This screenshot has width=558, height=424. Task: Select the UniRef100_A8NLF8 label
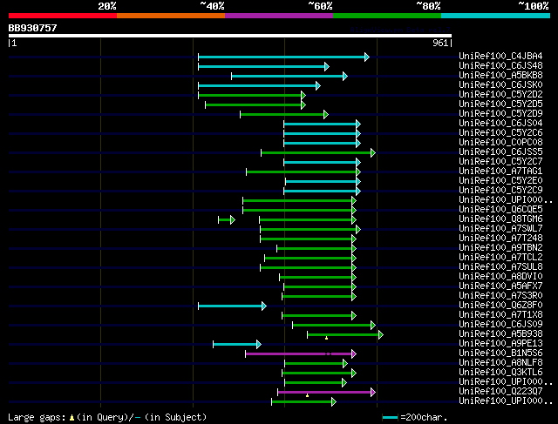[500, 363]
